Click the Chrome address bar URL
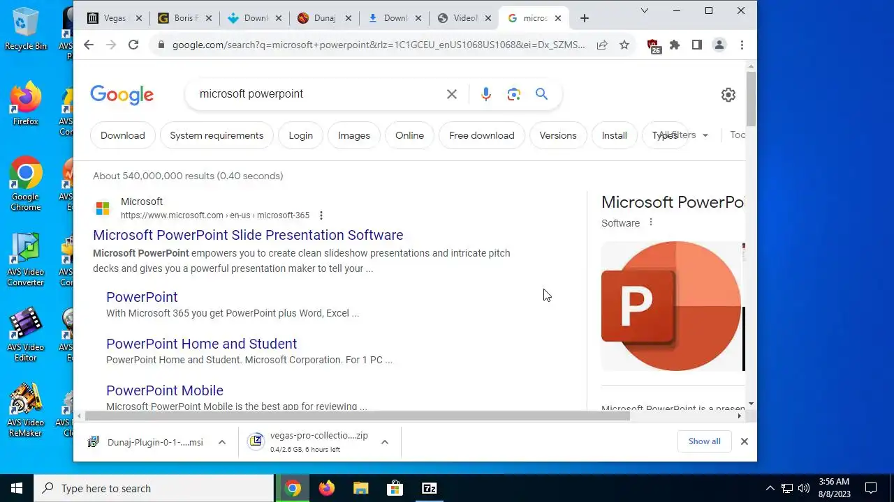Image resolution: width=894 pixels, height=502 pixels. (x=379, y=45)
